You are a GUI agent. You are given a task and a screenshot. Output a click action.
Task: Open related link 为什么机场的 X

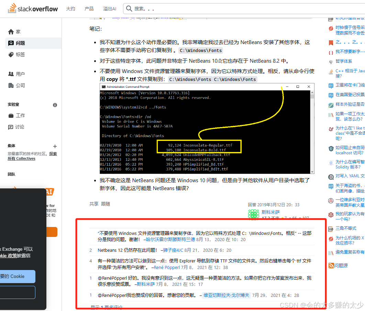[350, 240]
